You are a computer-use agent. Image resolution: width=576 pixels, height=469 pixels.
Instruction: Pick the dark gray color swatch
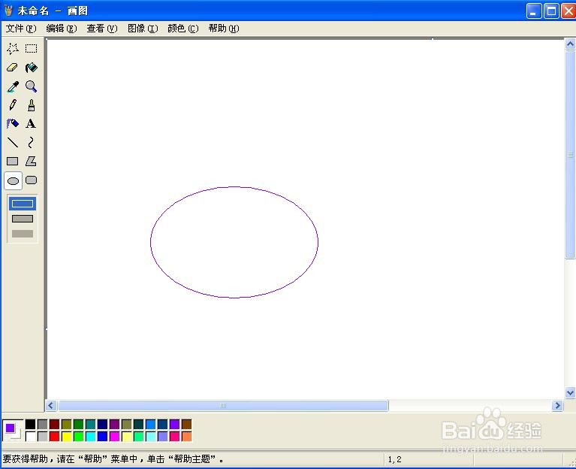(43, 424)
